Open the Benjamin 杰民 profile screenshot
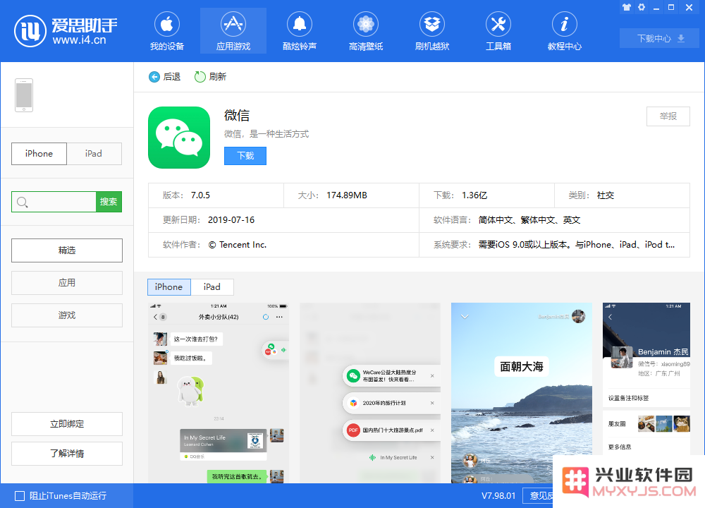 coord(646,379)
